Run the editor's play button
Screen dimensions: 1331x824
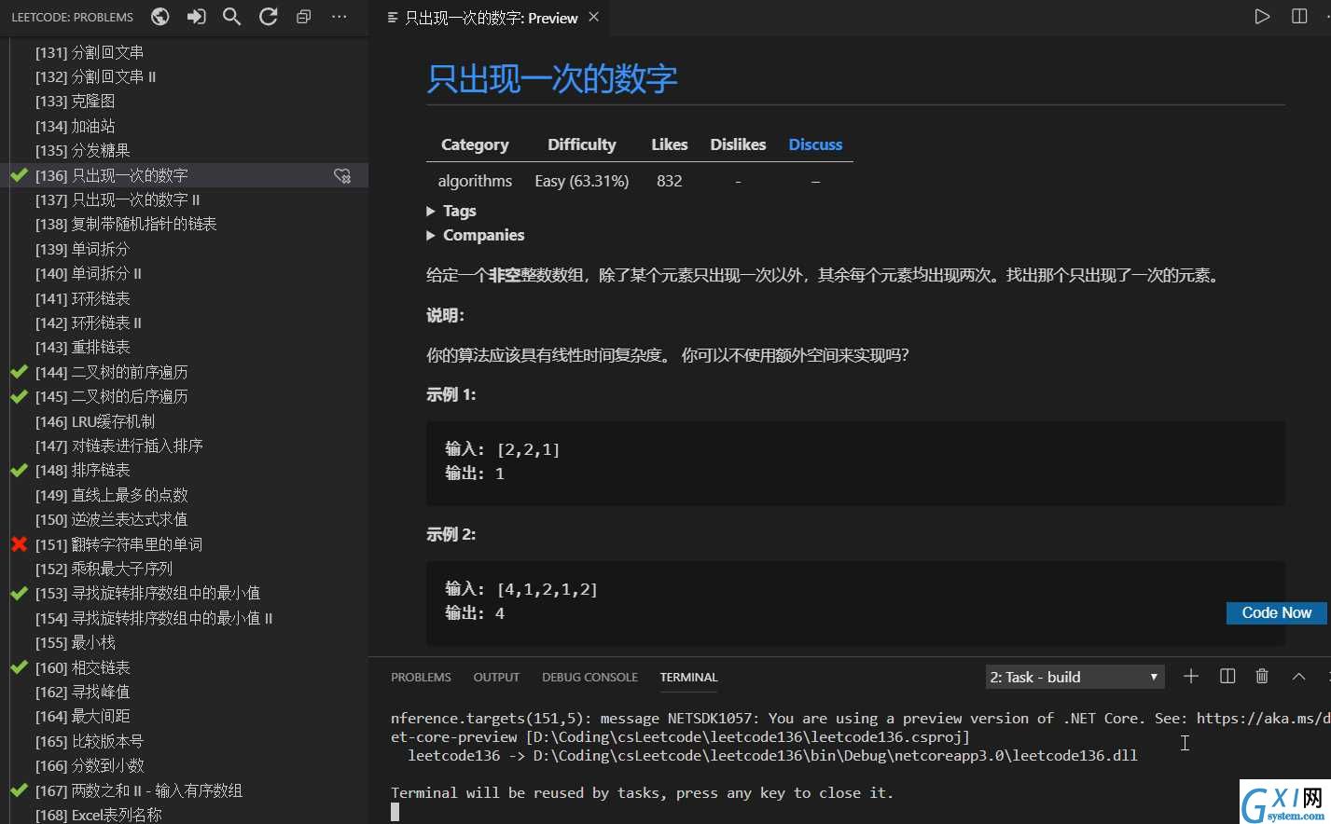click(x=1262, y=17)
